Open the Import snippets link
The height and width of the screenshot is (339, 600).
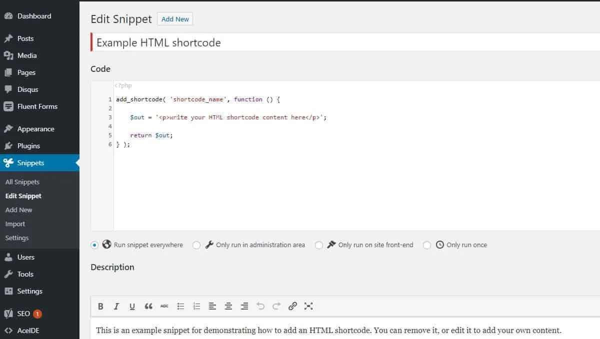click(15, 224)
